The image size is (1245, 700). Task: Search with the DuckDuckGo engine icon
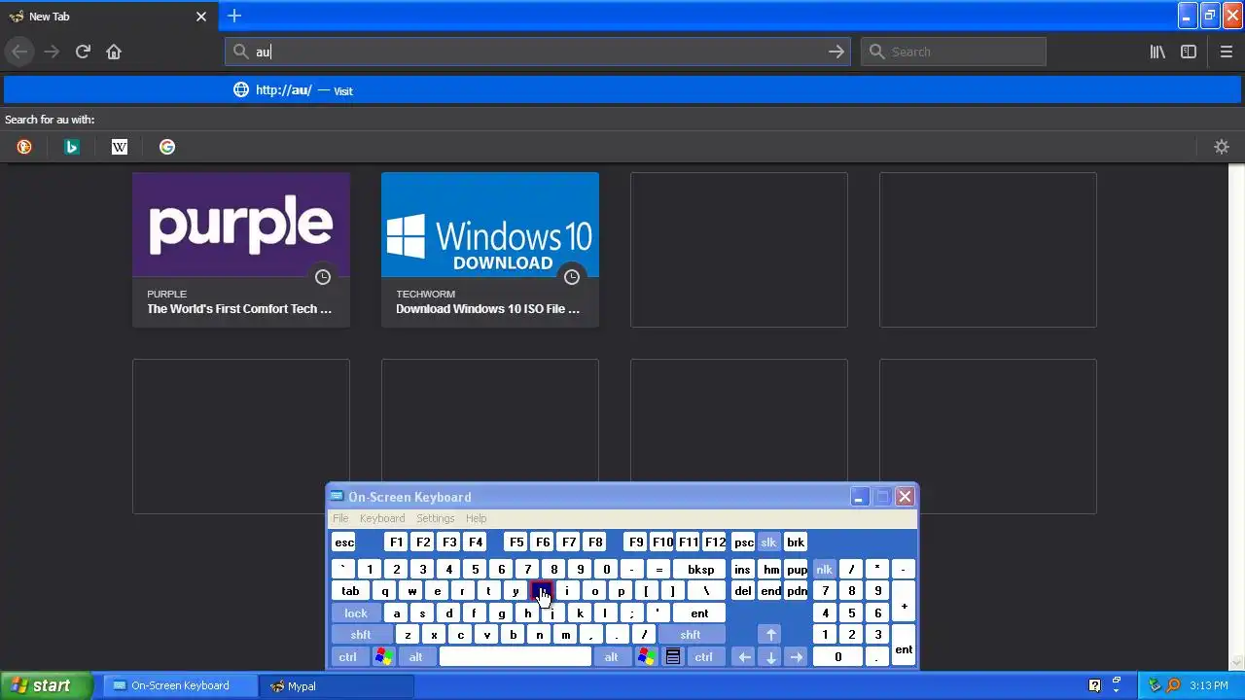pos(24,147)
